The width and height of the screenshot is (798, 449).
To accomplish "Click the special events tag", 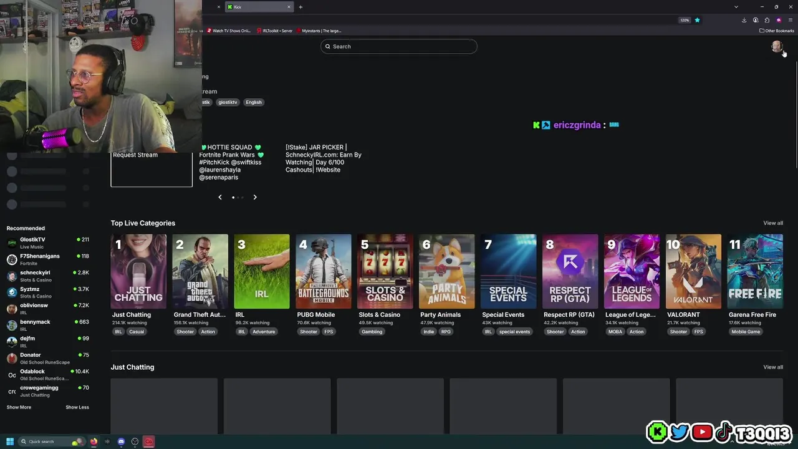I will coord(514,332).
